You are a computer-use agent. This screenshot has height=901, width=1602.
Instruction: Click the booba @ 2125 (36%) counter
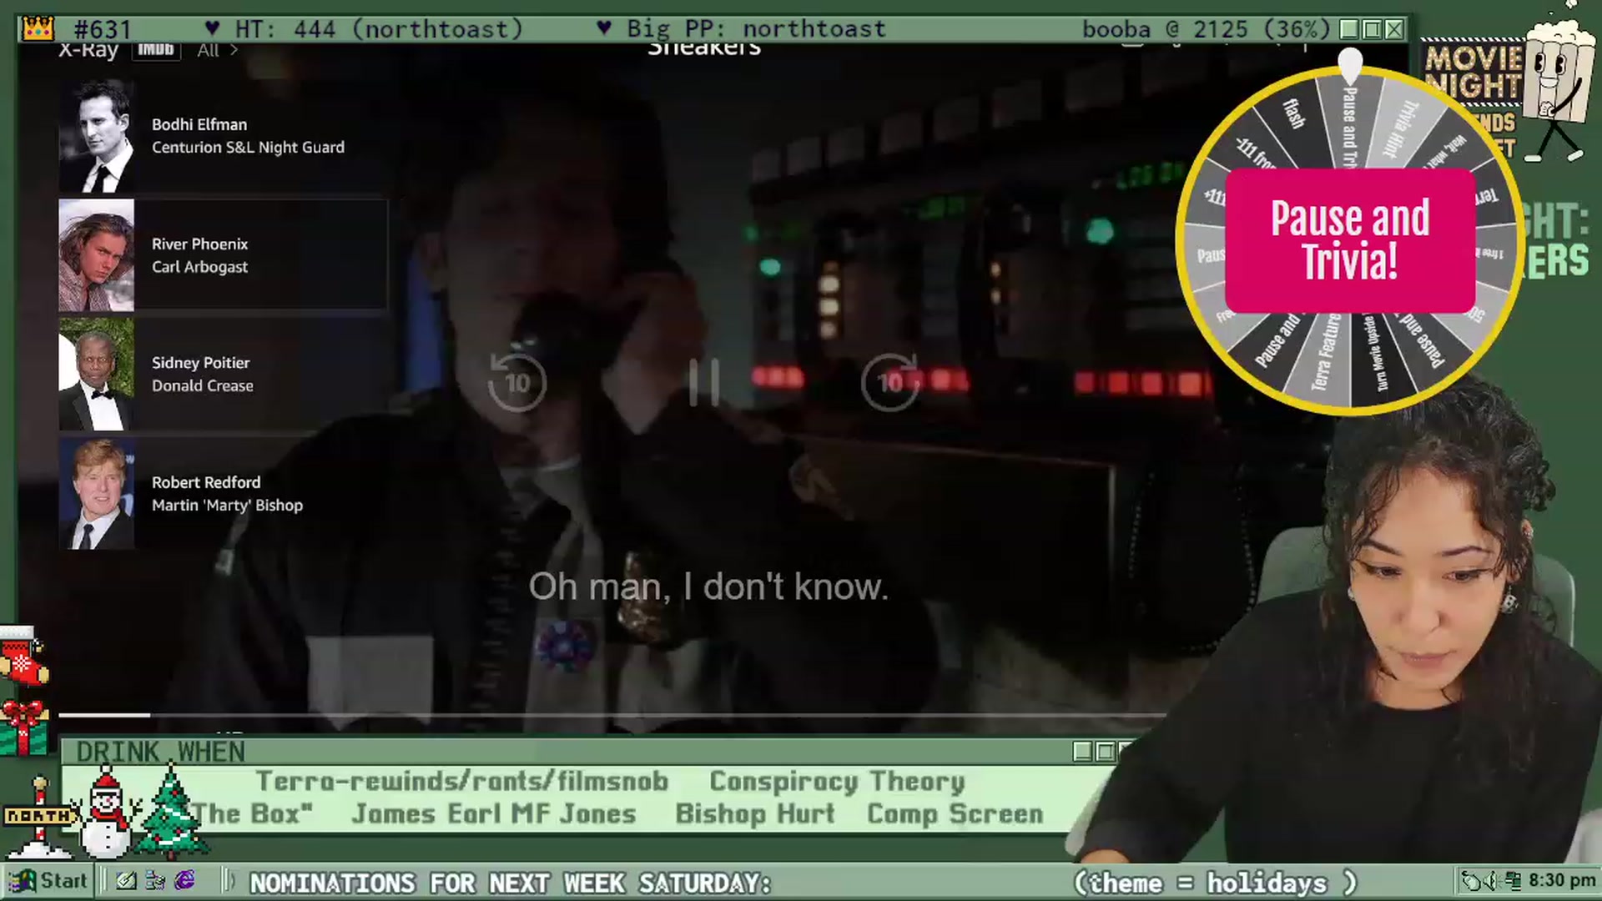click(1206, 29)
